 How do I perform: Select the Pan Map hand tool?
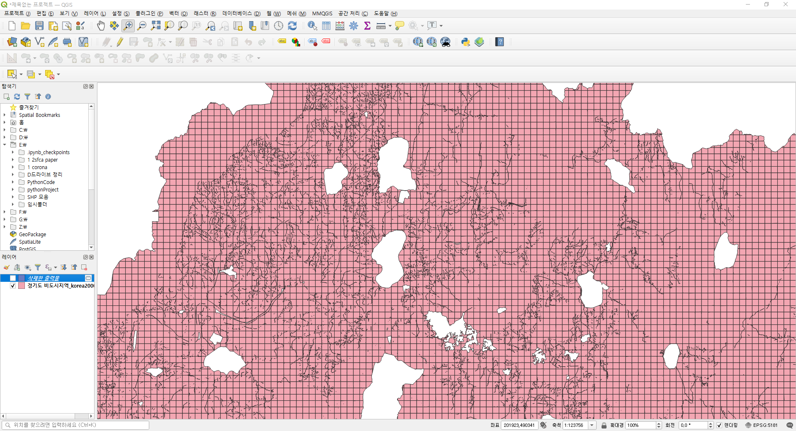tap(101, 26)
